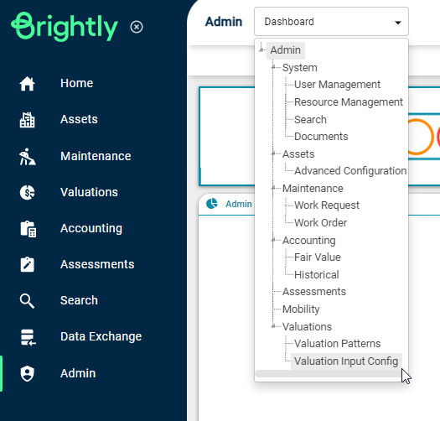Screen dimensions: 440x421
Task: Open Assets via the buildings icon
Action: tap(27, 120)
